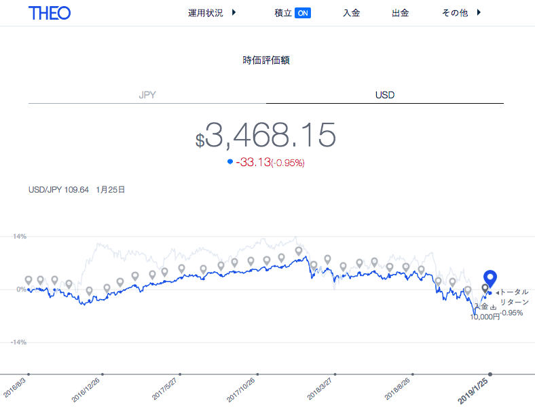The height and width of the screenshot is (413, 535).
Task: Select the 2017/5/27 timeline dot
Action: click(x=180, y=374)
